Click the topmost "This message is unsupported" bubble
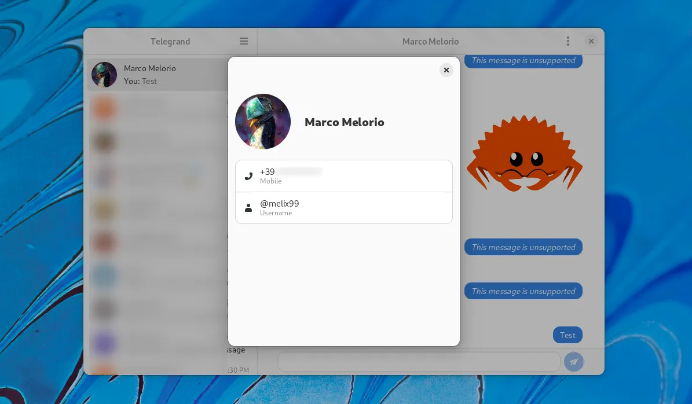692x404 pixels. [x=523, y=60]
